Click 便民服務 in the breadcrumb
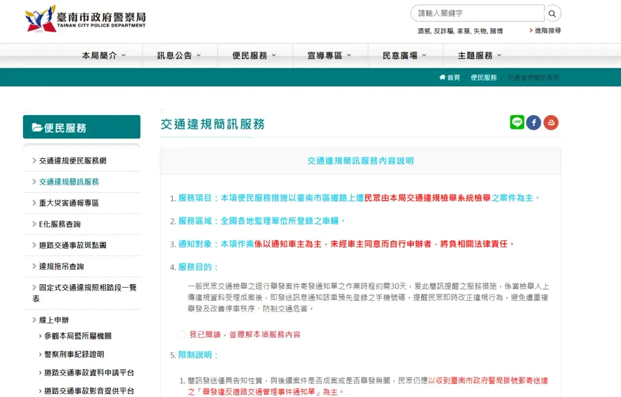 click(484, 77)
